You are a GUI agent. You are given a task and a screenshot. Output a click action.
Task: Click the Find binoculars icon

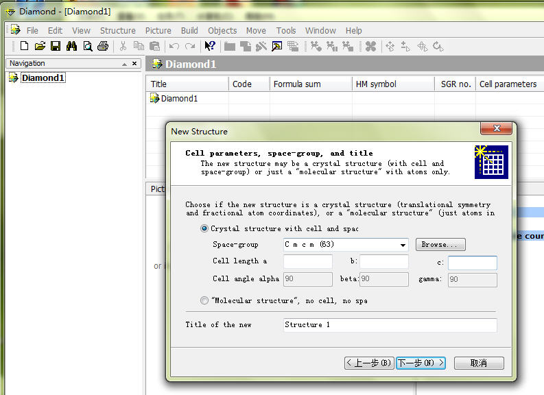(x=71, y=46)
